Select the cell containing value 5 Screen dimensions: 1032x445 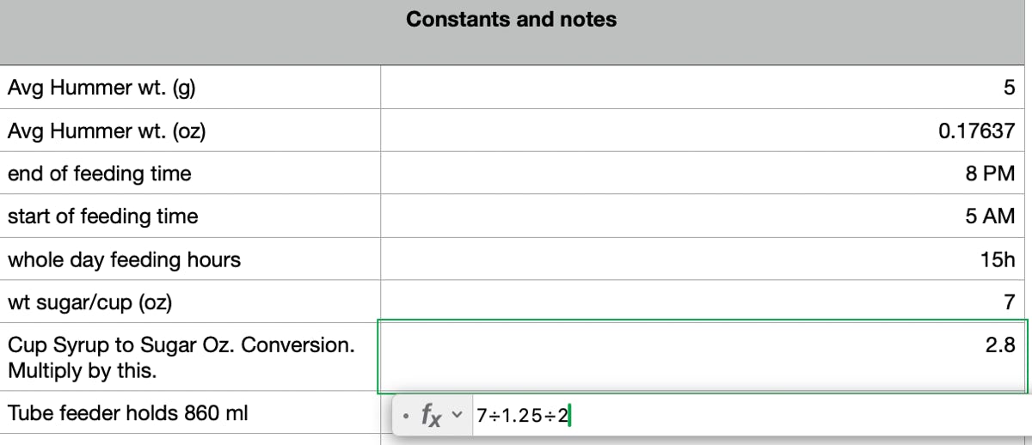coord(705,87)
